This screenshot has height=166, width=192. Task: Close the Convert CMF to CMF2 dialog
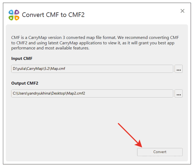[182, 11]
